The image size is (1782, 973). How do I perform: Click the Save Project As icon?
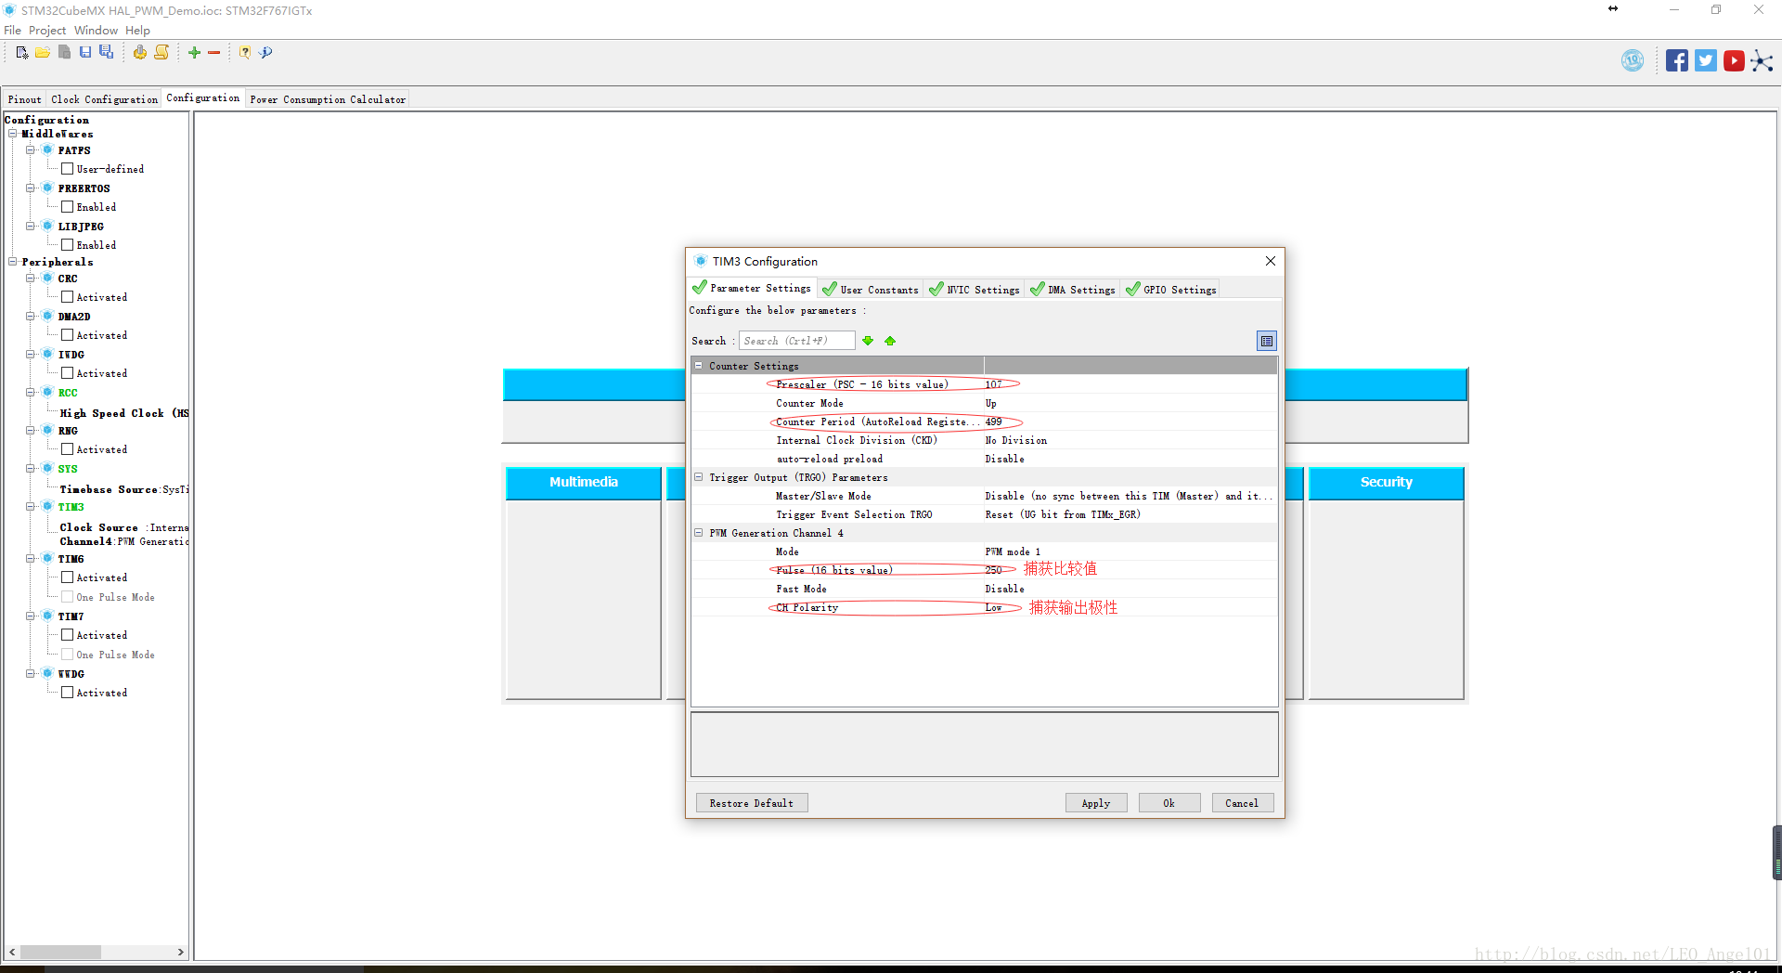click(x=107, y=53)
